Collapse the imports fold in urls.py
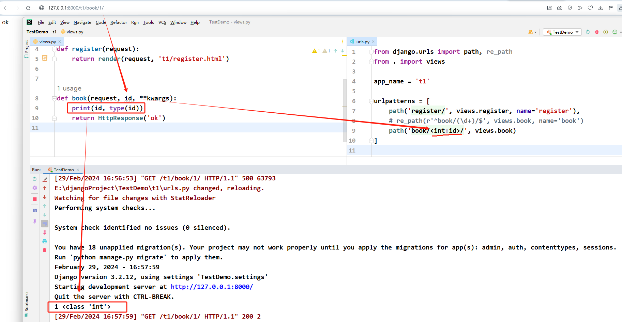This screenshot has width=622, height=322. coord(371,52)
